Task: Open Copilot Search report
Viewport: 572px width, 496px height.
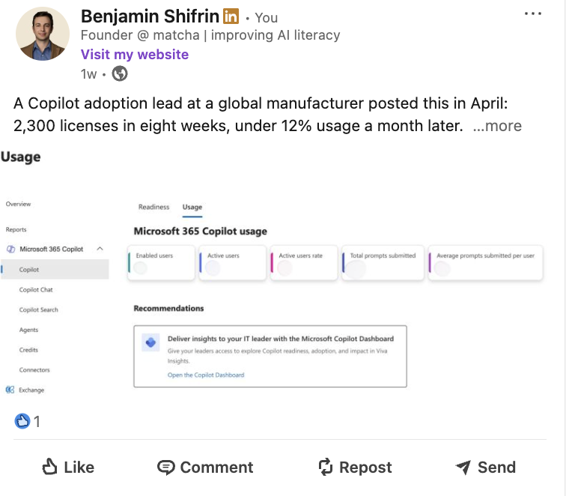Action: click(39, 310)
